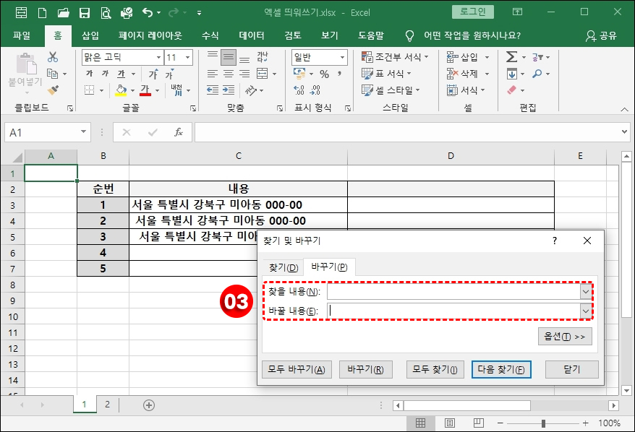The height and width of the screenshot is (432, 635).
Task: Click the 삽입 insert cells button
Action: pos(462,57)
